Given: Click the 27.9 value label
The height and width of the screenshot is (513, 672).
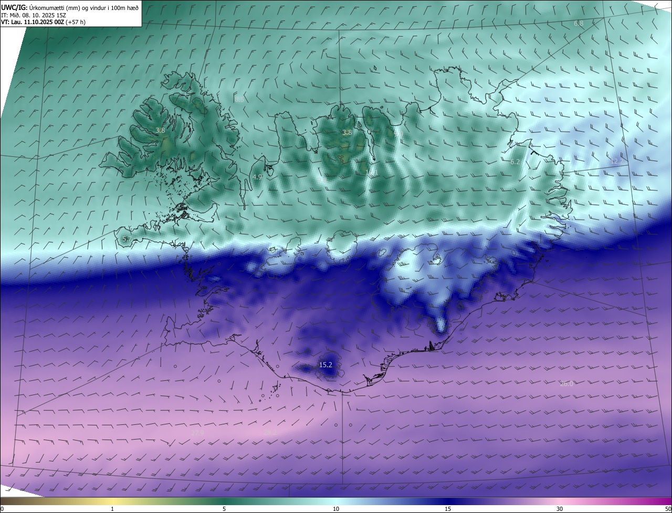Looking at the screenshot, I should pyautogui.click(x=197, y=433).
